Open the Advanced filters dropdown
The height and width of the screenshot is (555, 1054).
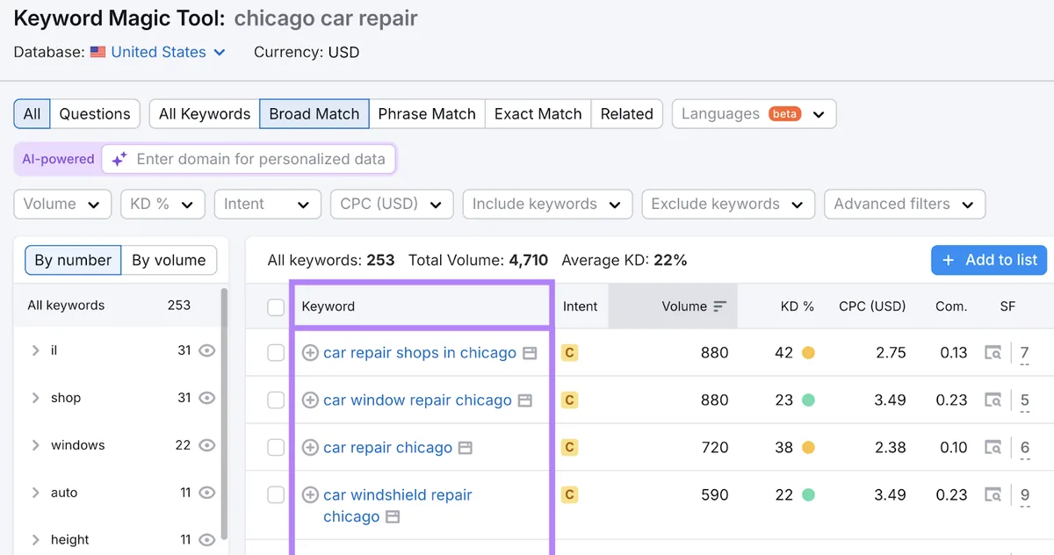pos(905,204)
